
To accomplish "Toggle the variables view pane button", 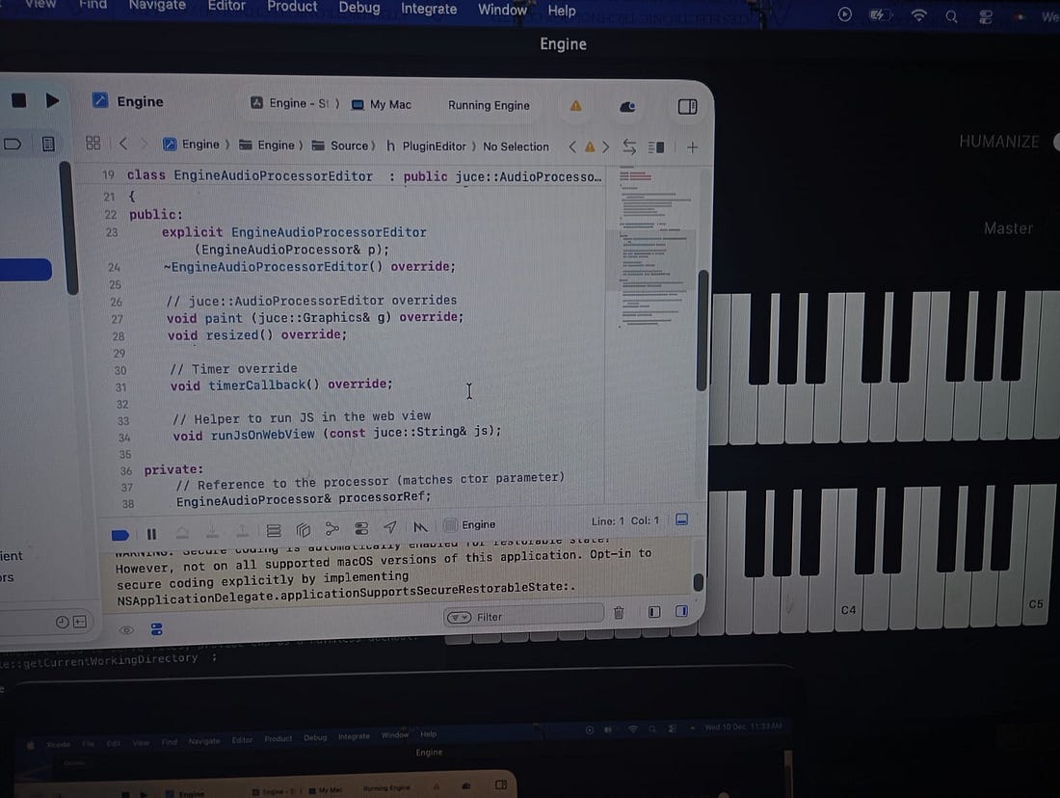I will (653, 612).
